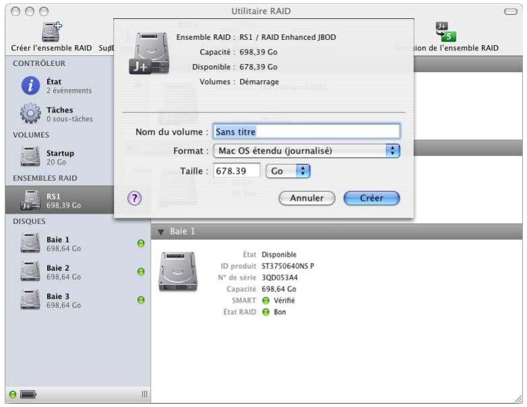
Task: Click the battery status icon at bottom
Action: click(28, 394)
